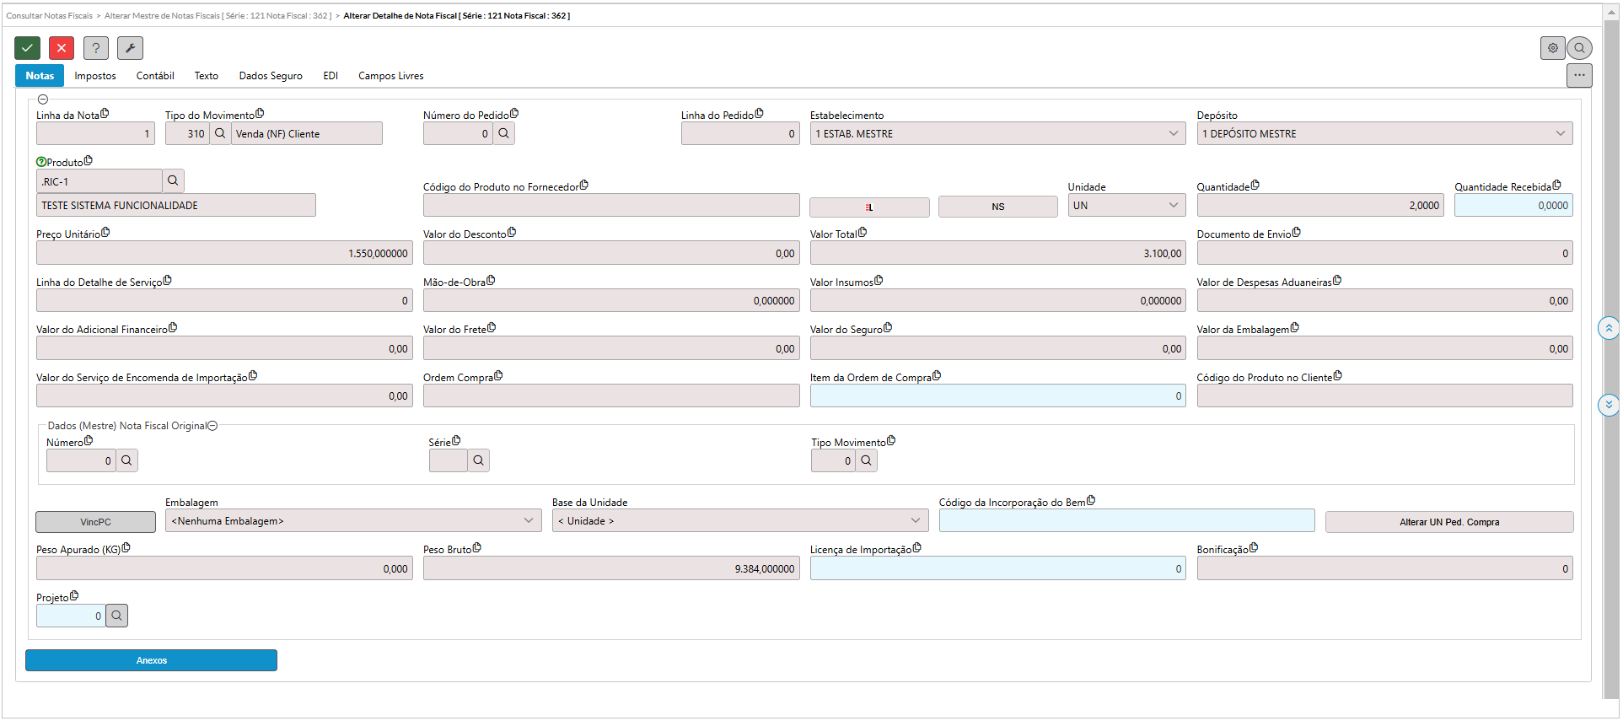Expand the Depósito dropdown list
1623x721 pixels.
click(x=1384, y=133)
